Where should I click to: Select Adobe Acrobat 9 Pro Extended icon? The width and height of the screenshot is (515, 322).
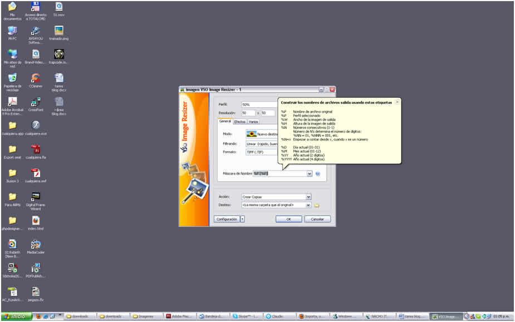[12, 106]
